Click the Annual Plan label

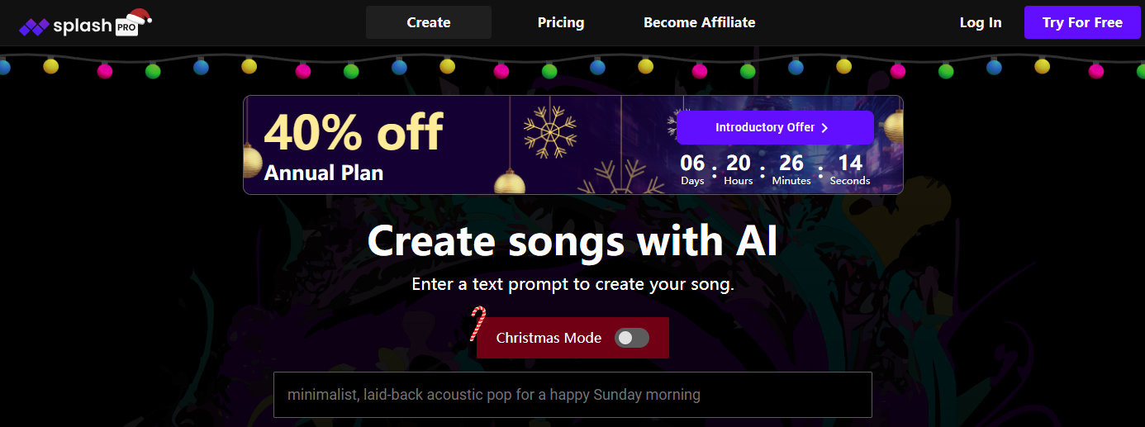(324, 173)
